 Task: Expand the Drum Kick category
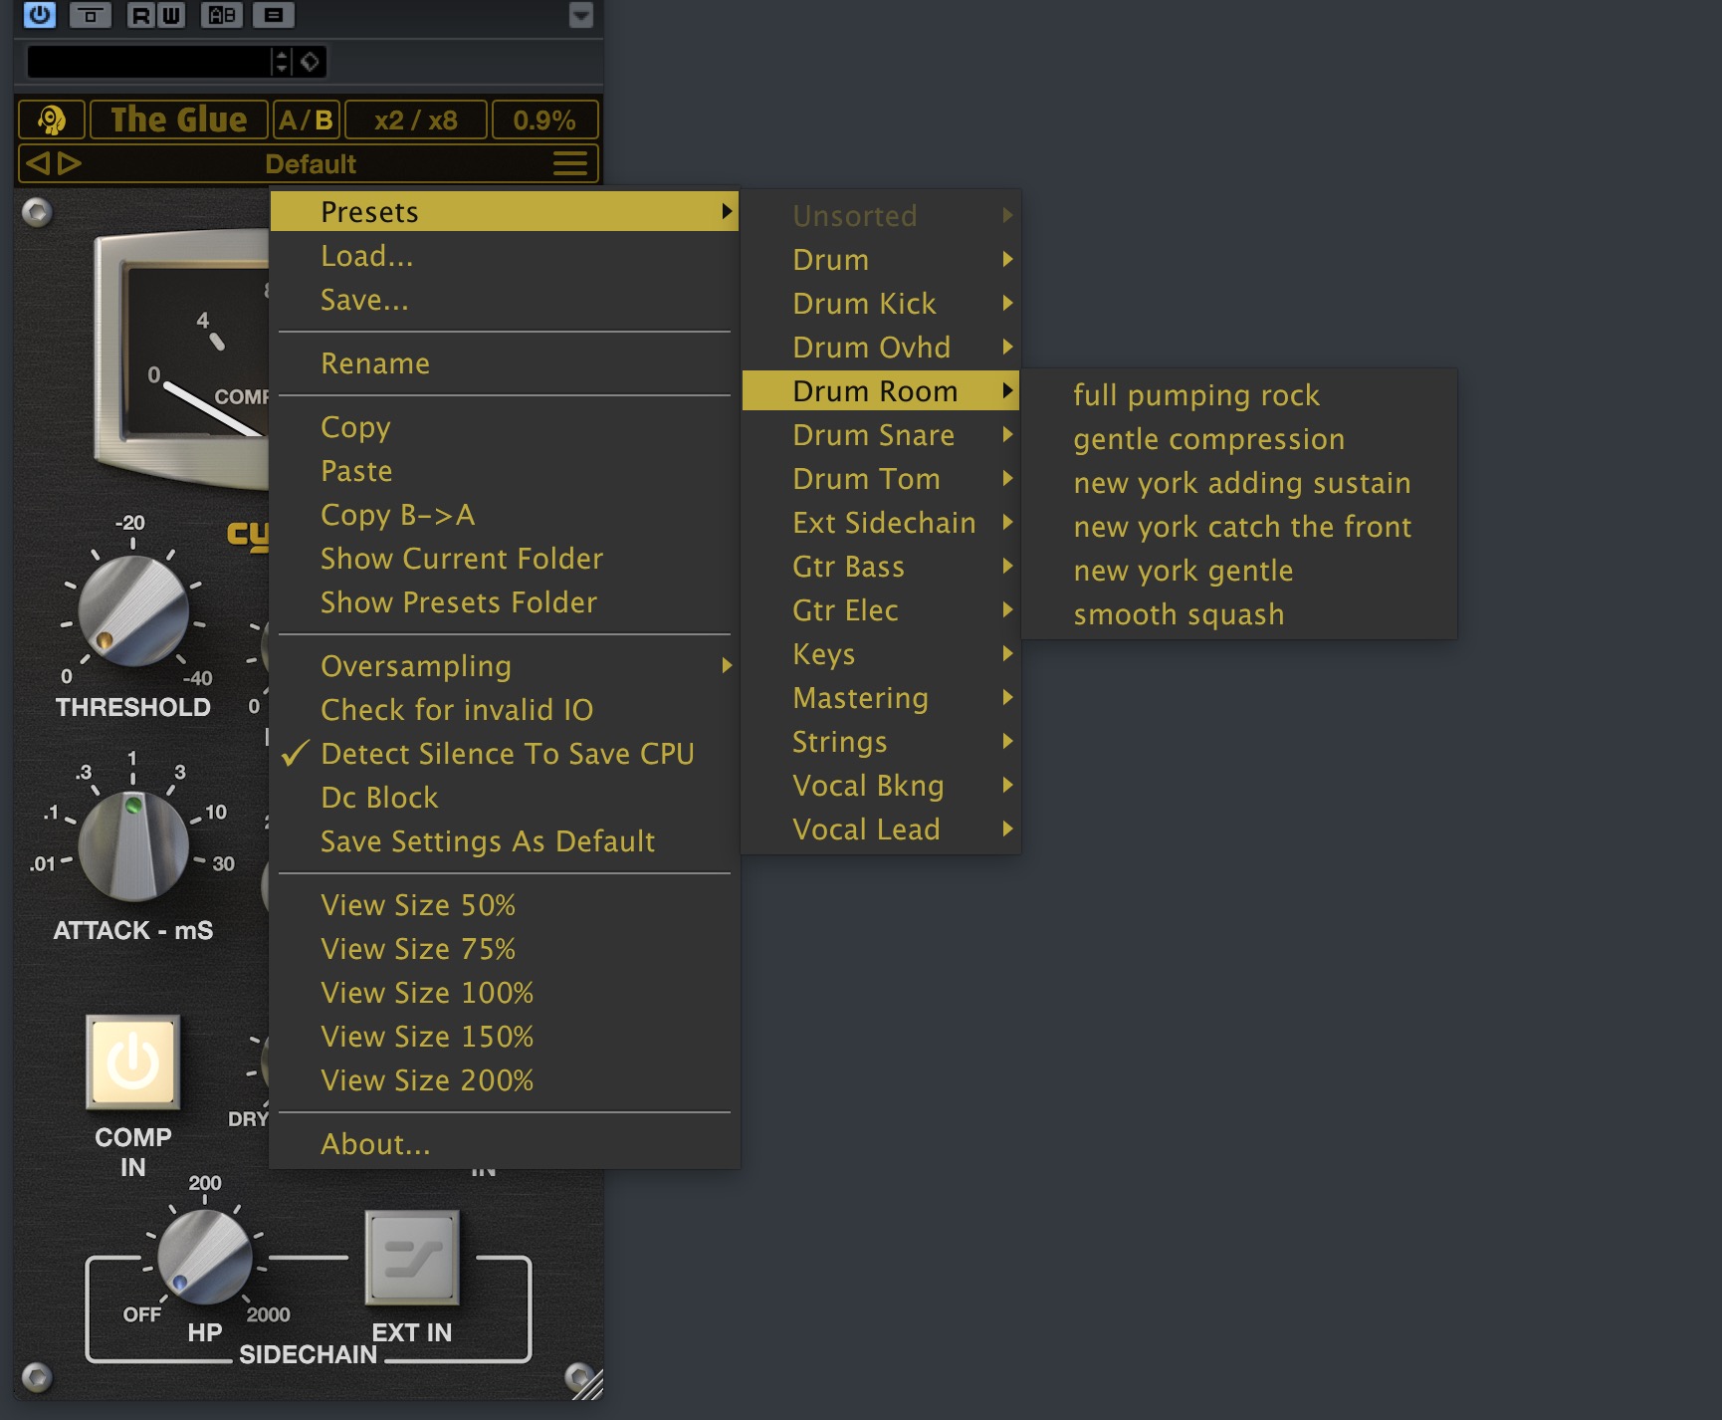pos(881,304)
